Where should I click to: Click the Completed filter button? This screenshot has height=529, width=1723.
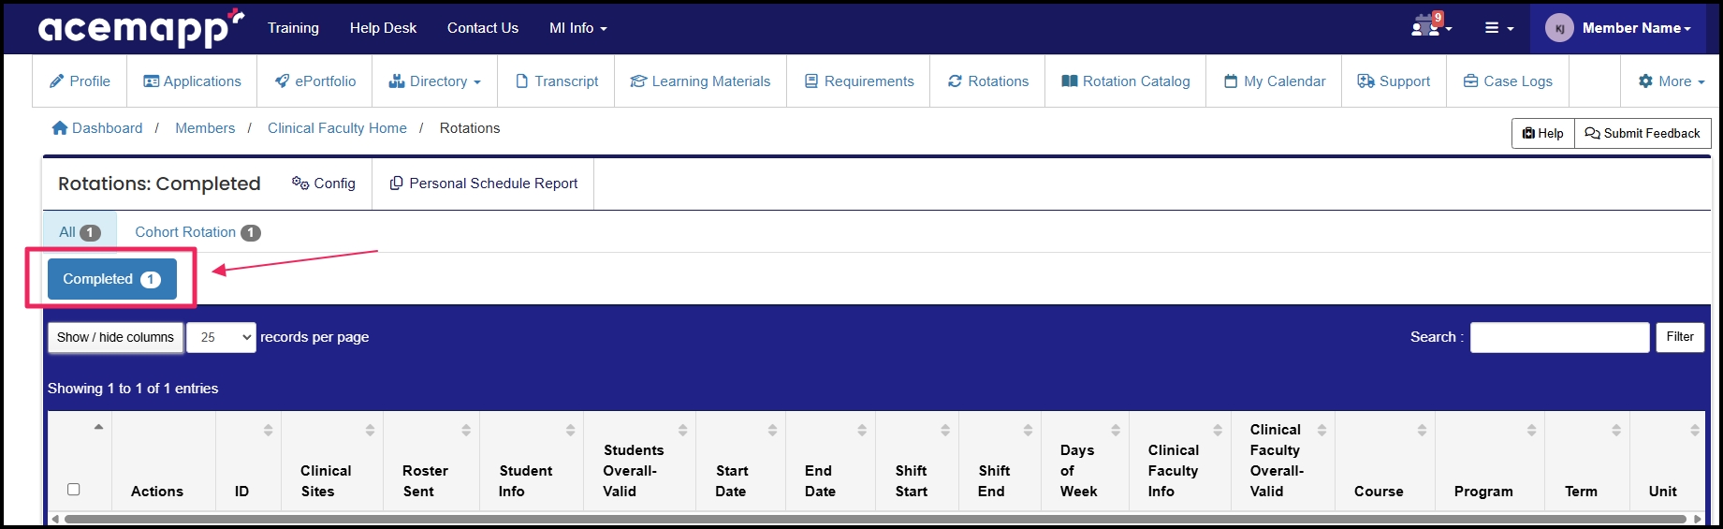tap(111, 279)
